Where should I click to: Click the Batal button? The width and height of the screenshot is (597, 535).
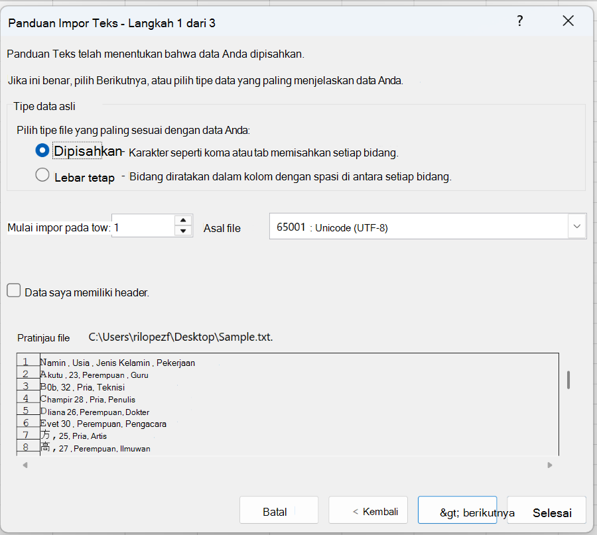click(279, 510)
